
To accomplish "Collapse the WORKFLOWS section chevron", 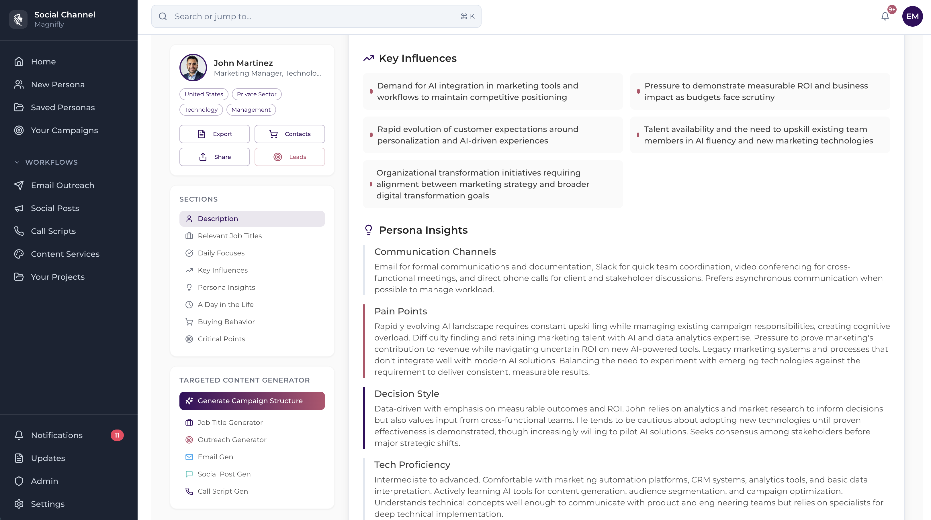I will (x=17, y=162).
